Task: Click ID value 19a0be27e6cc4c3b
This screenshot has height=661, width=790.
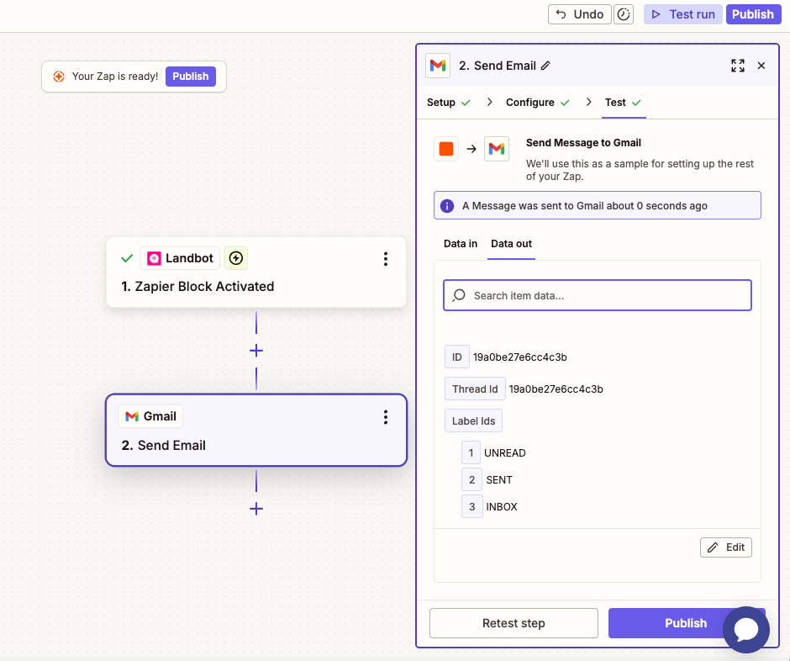Action: pyautogui.click(x=520, y=357)
